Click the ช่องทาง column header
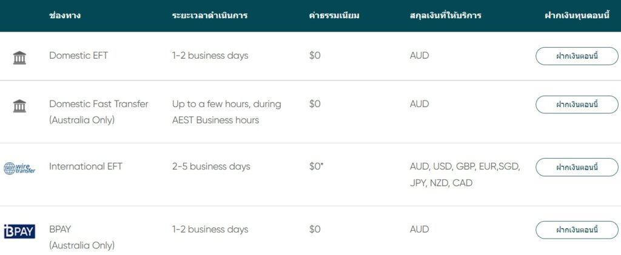This screenshot has width=621, height=255. pos(65,15)
